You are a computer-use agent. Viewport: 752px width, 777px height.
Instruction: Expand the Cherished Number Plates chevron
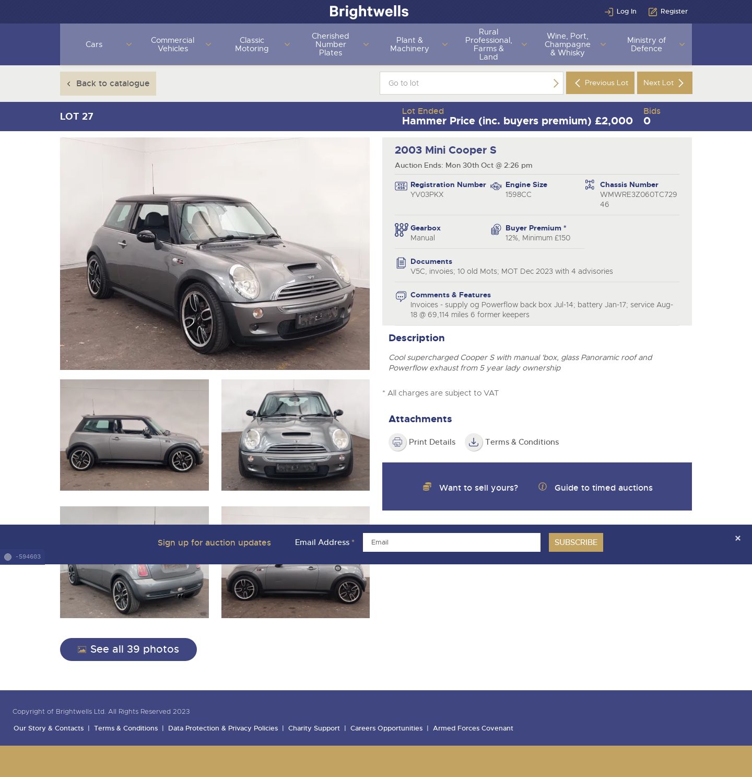tap(366, 44)
